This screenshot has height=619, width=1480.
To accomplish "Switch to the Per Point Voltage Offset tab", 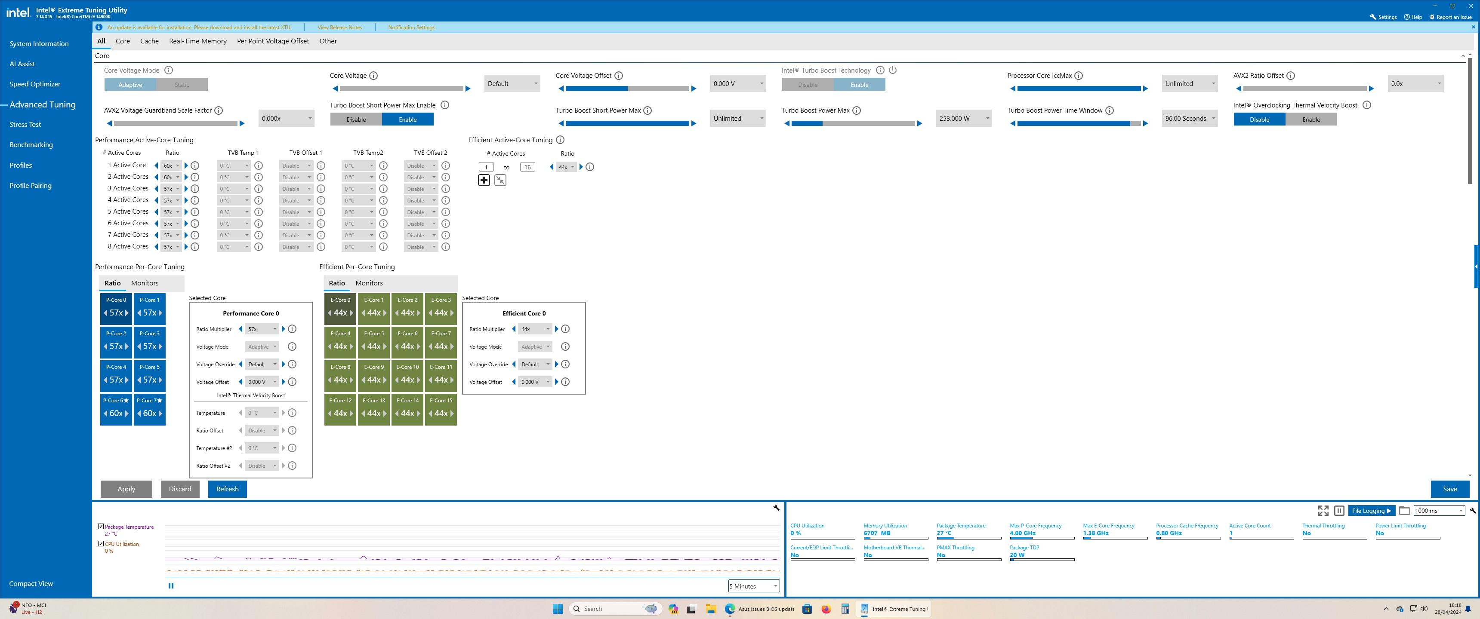I will pyautogui.click(x=273, y=41).
